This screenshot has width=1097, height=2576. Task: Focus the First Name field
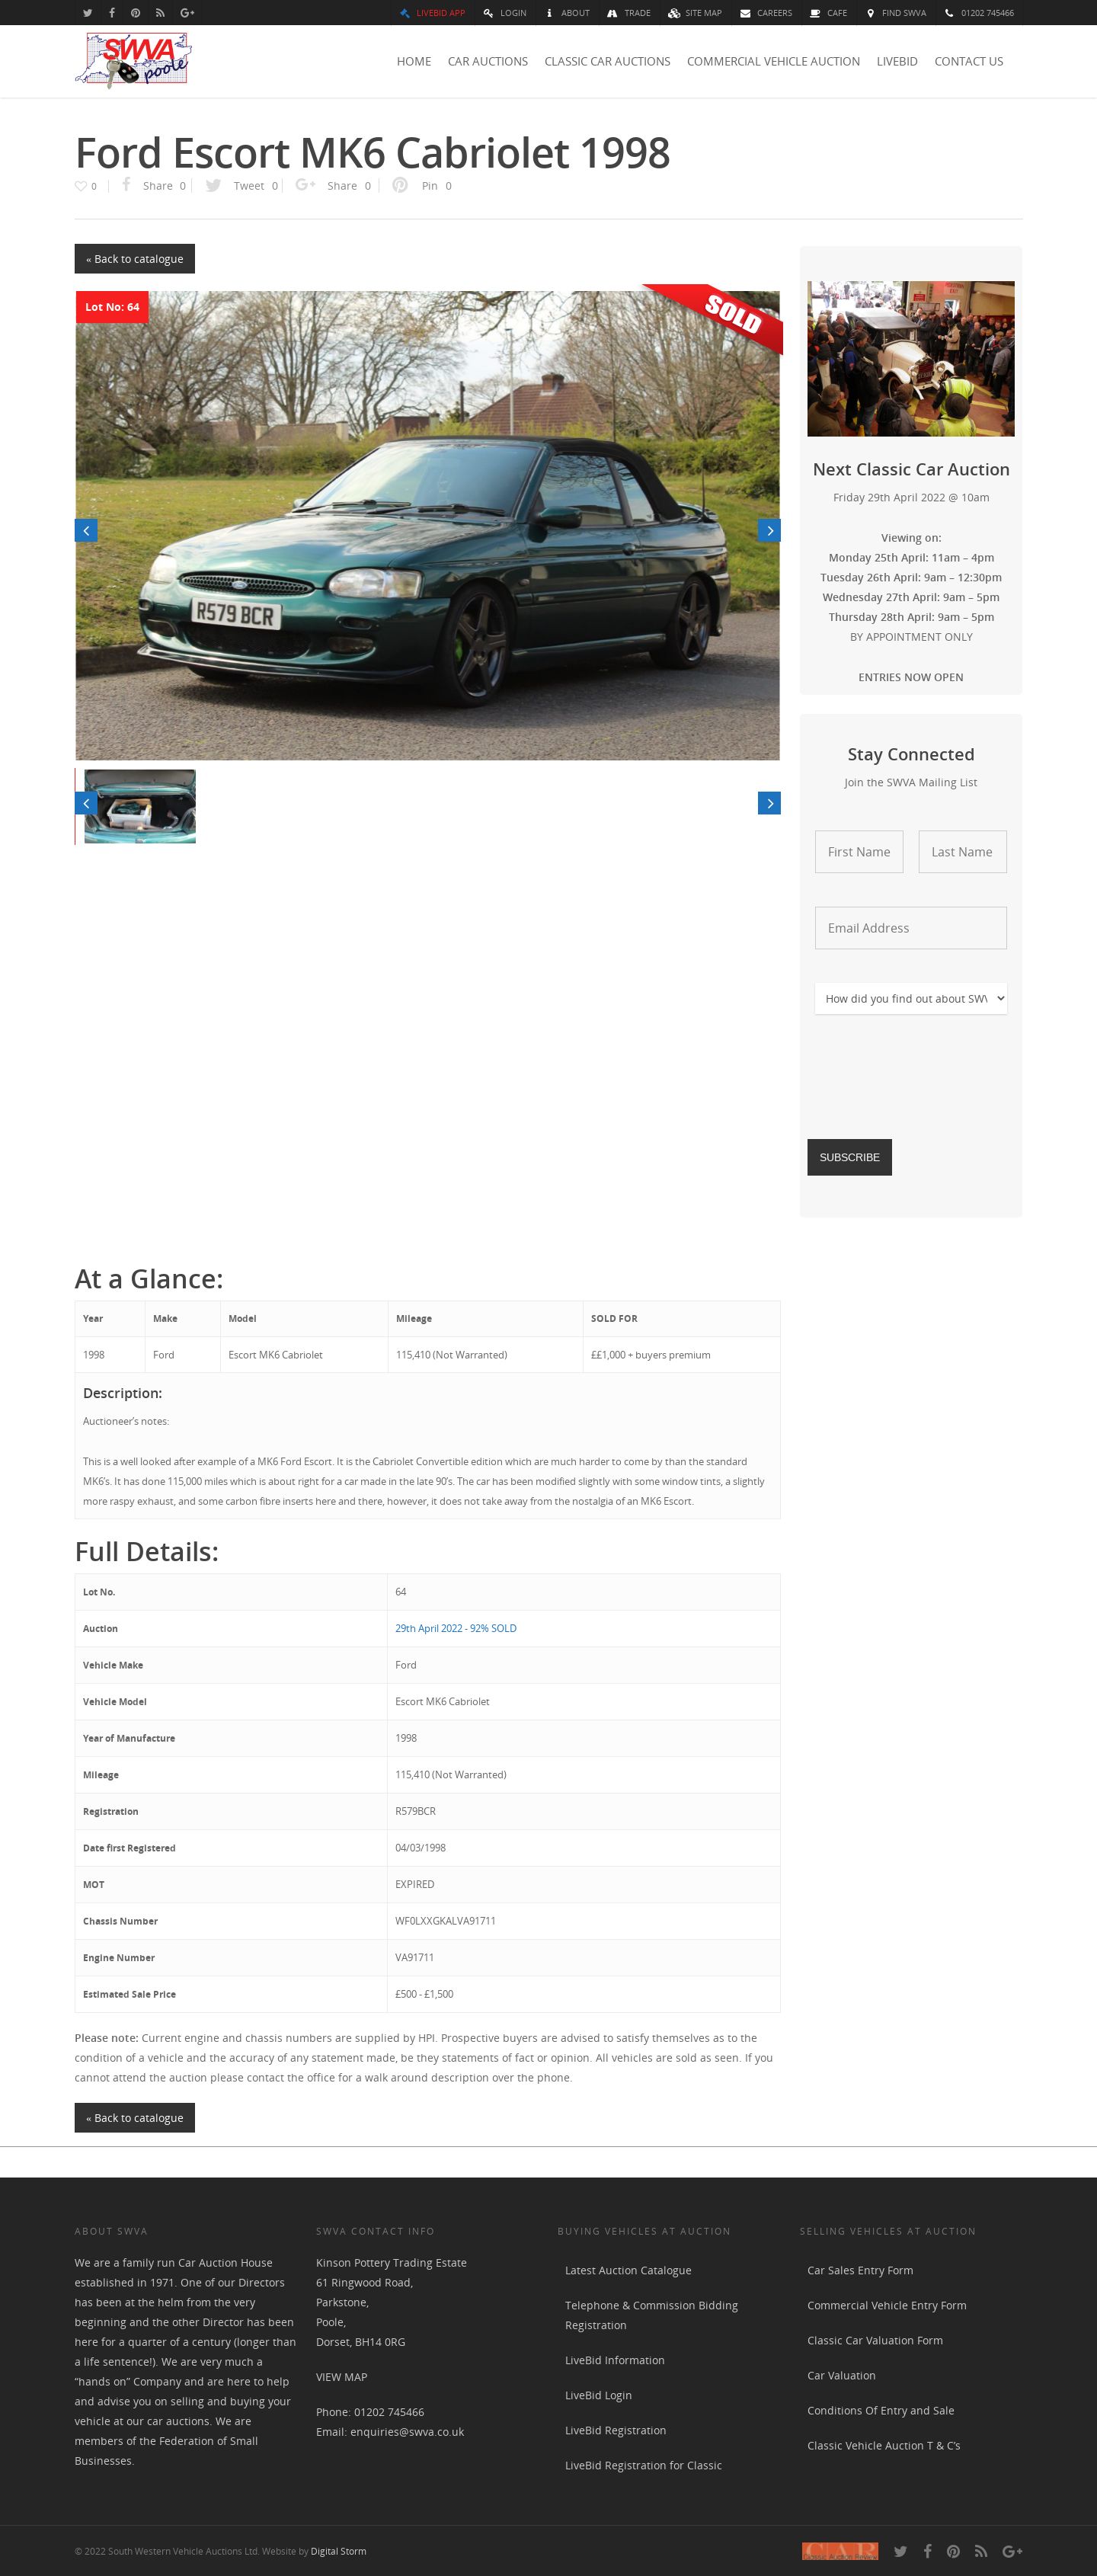pyautogui.click(x=859, y=852)
